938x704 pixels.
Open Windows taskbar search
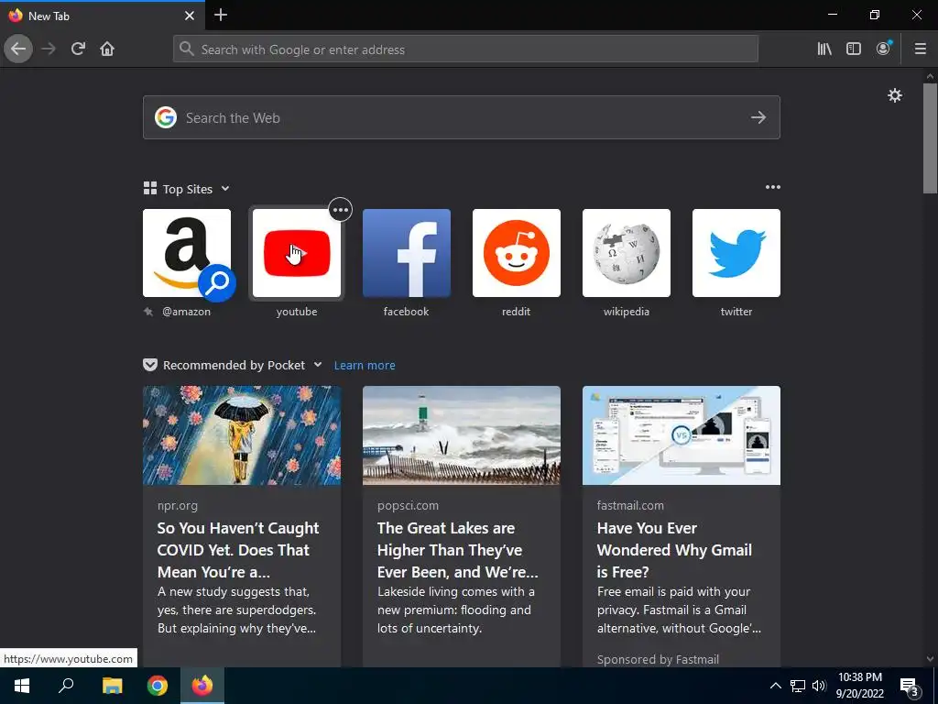[66, 686]
